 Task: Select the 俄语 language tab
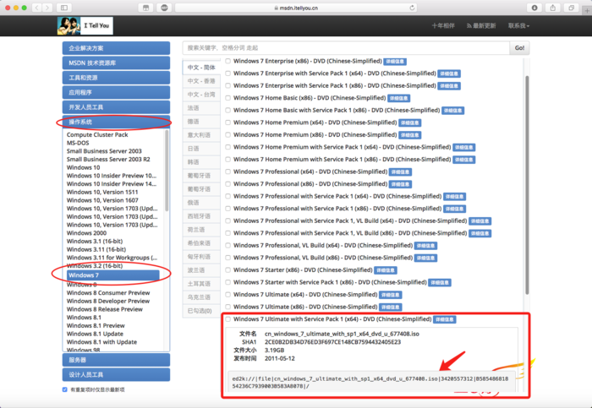201,203
